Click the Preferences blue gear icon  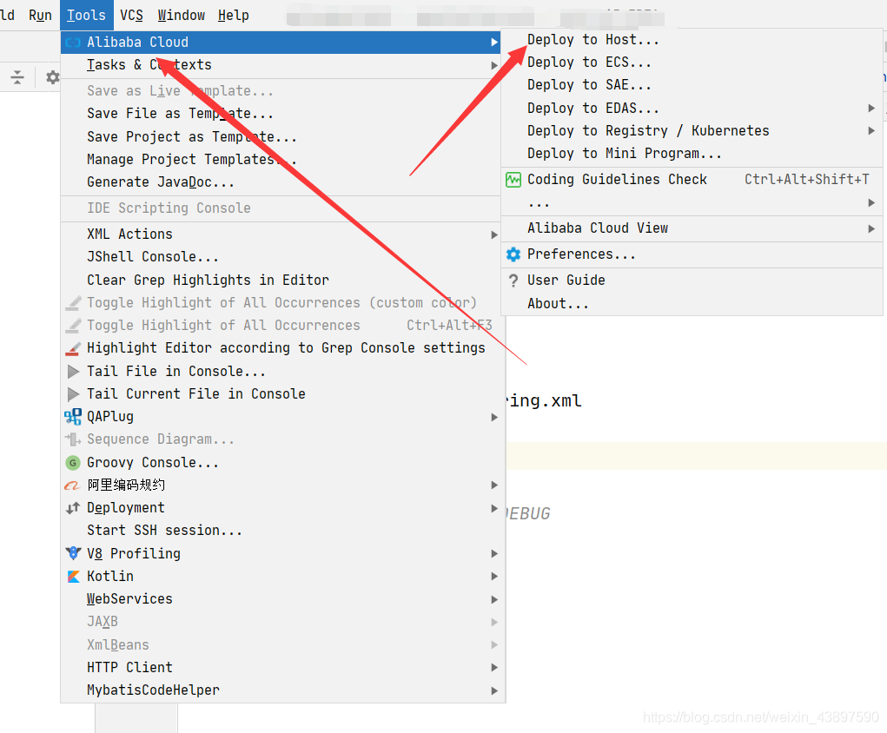[x=513, y=254]
